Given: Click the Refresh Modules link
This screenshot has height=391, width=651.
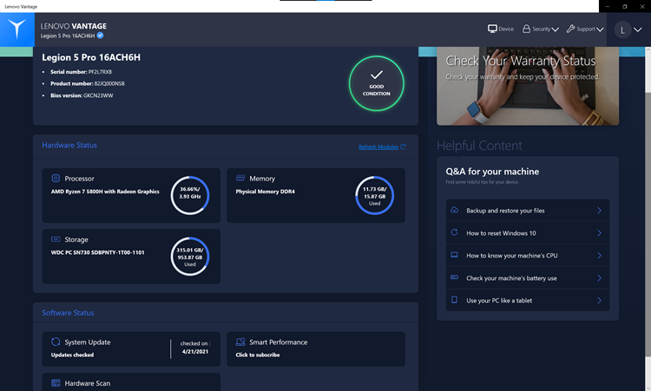Looking at the screenshot, I should click(378, 147).
